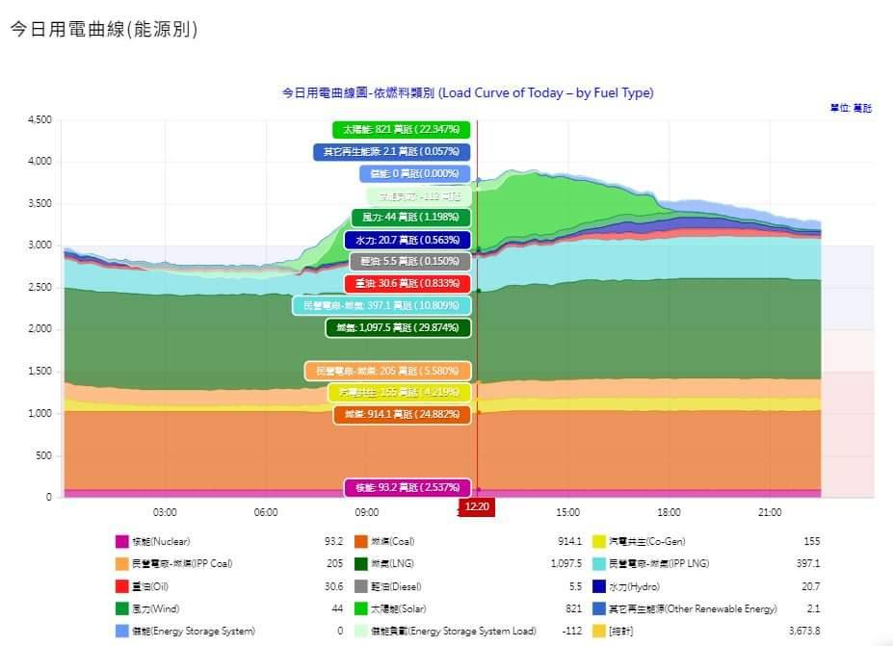The image size is (893, 646).
Task: Click the 燃氣(LNG) legend label
Action: click(392, 563)
